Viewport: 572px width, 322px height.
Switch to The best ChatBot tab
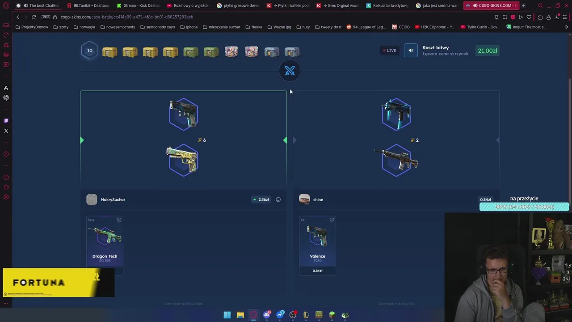pos(38,5)
